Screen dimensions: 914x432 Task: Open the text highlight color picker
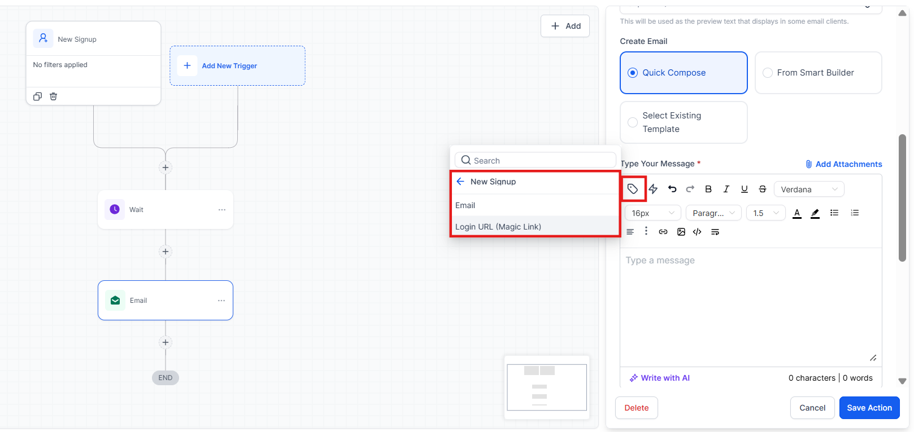point(815,213)
